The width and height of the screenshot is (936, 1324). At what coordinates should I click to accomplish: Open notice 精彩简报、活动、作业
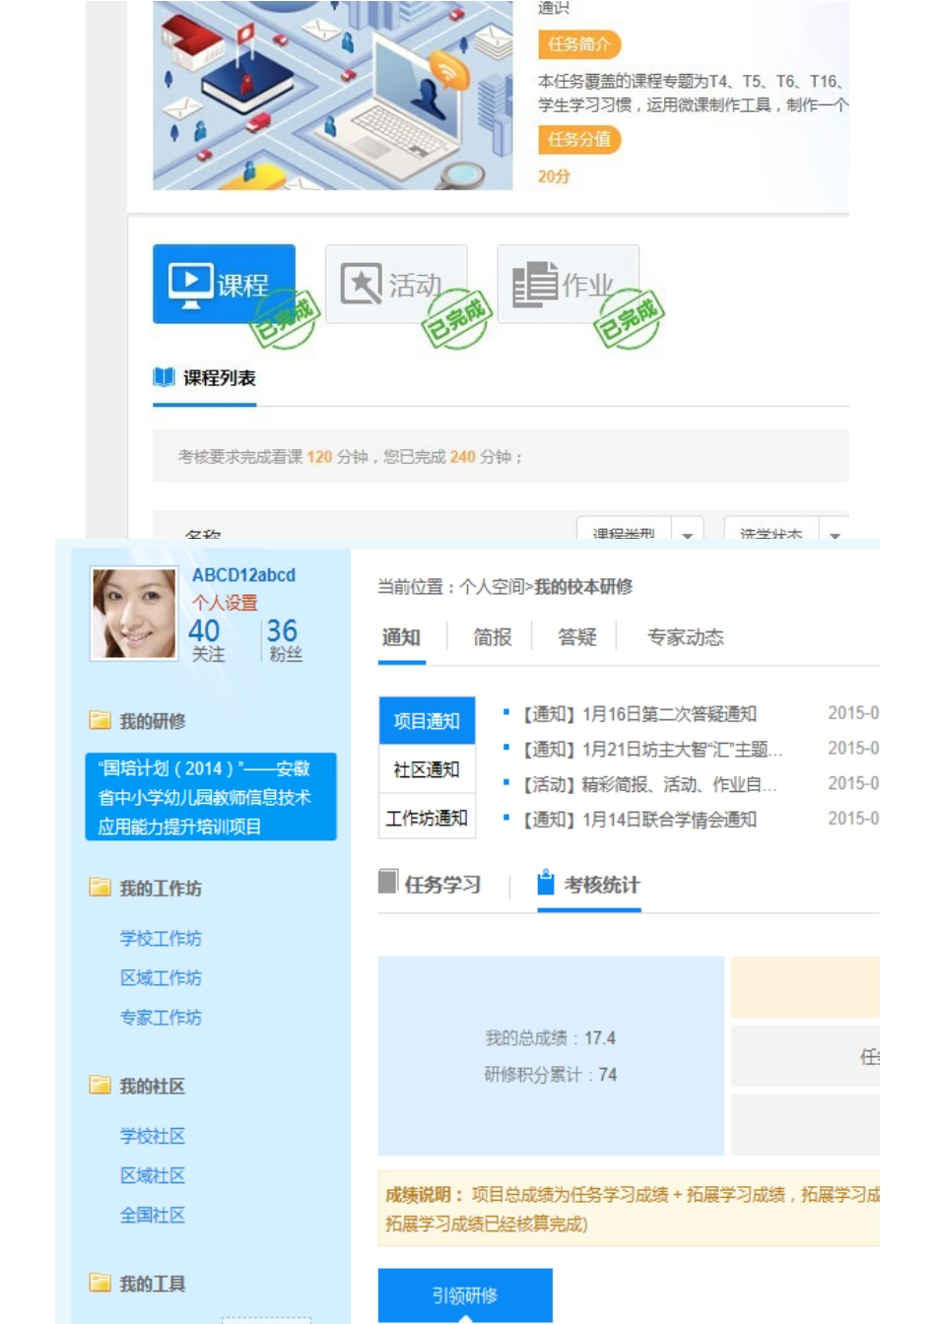pos(648,784)
